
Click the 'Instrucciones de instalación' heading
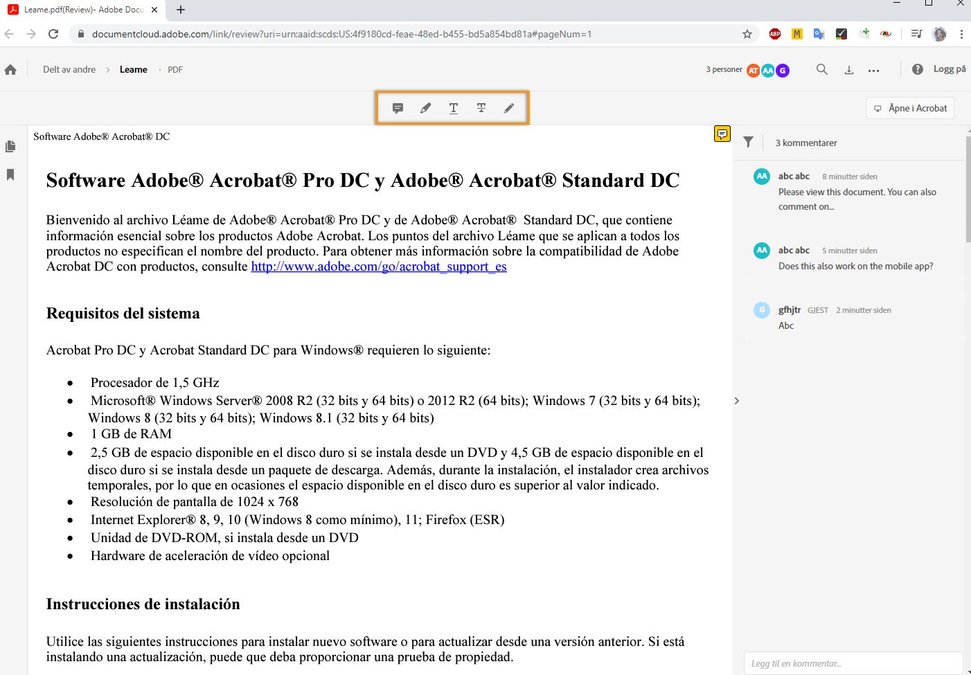[143, 604]
